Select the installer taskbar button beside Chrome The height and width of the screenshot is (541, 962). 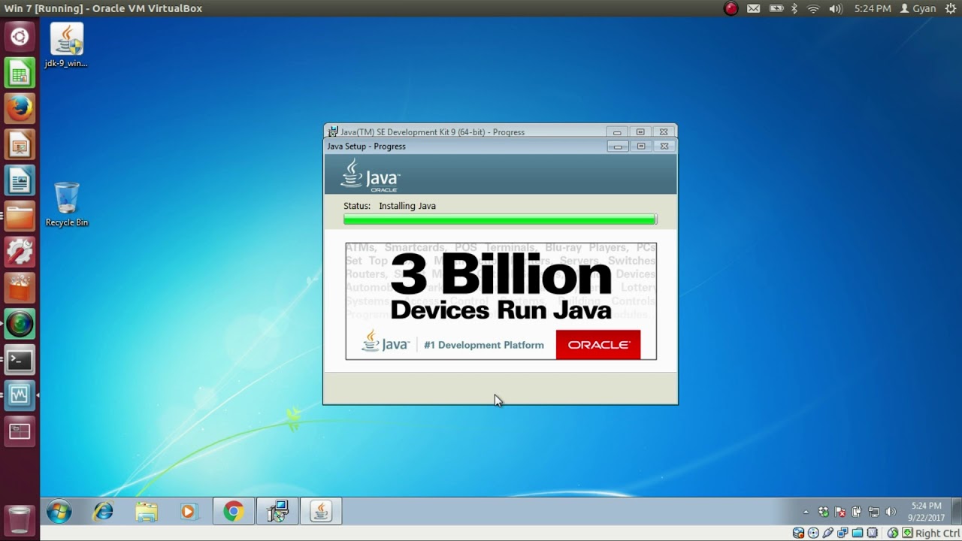[277, 512]
